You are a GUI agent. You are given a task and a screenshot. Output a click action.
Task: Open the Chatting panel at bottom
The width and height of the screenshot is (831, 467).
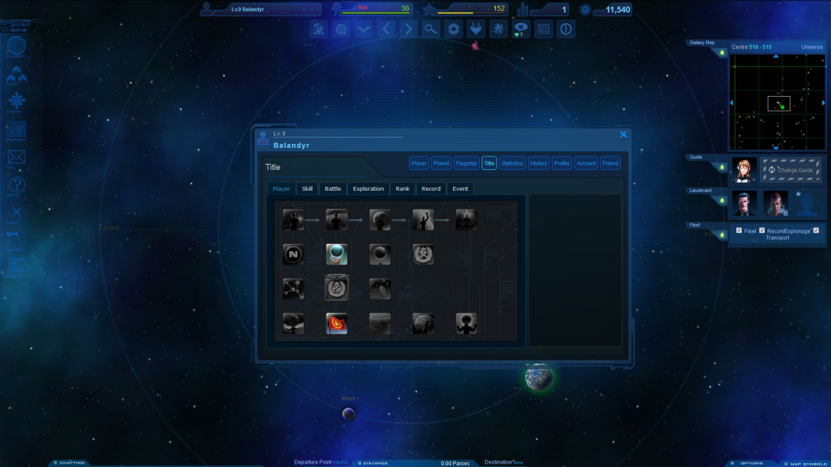pyautogui.click(x=69, y=463)
